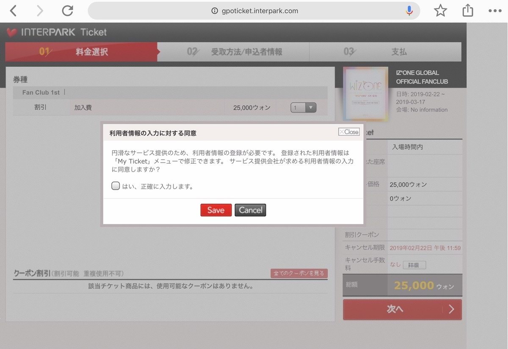Image resolution: width=508 pixels, height=349 pixels.
Task: Click the 'Fan Club 1st' row heading
Action: (x=41, y=92)
